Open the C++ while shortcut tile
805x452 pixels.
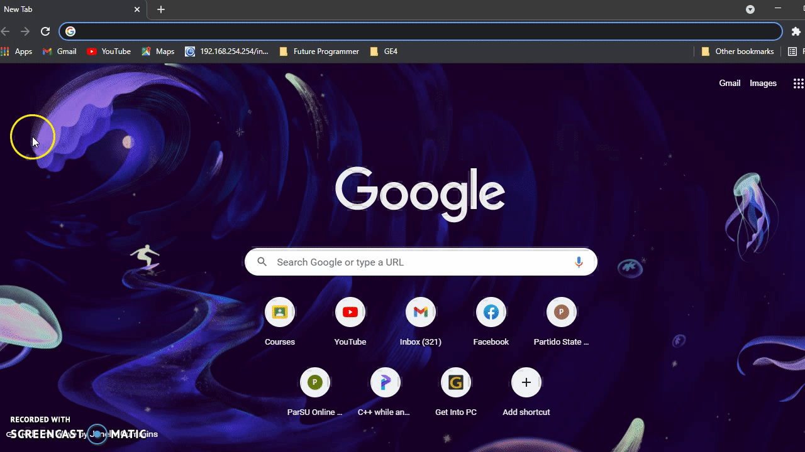point(386,393)
